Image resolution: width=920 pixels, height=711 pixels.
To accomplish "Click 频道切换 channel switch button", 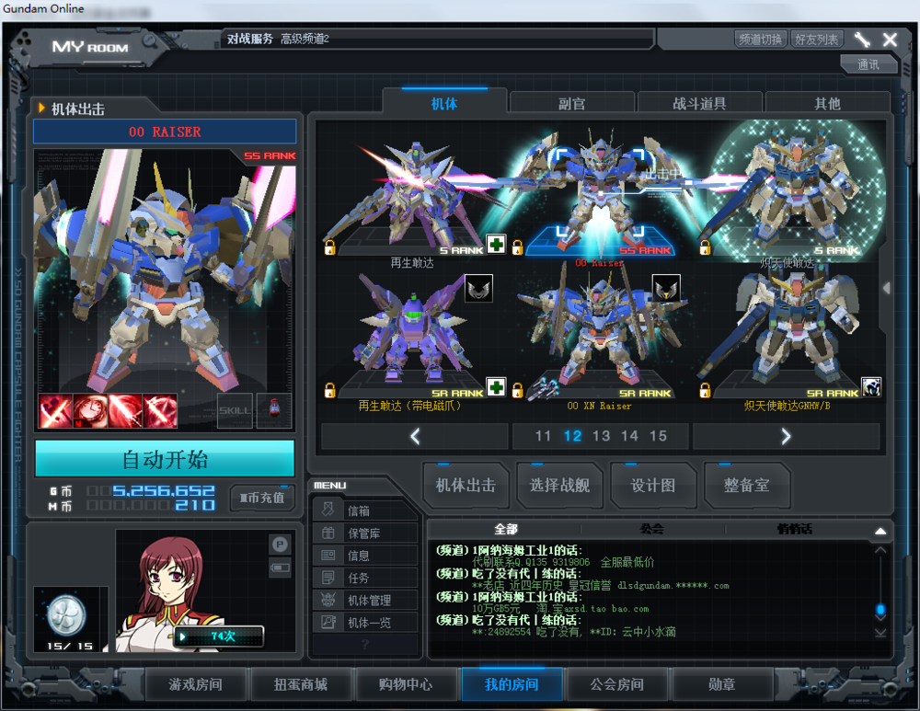I will (761, 40).
